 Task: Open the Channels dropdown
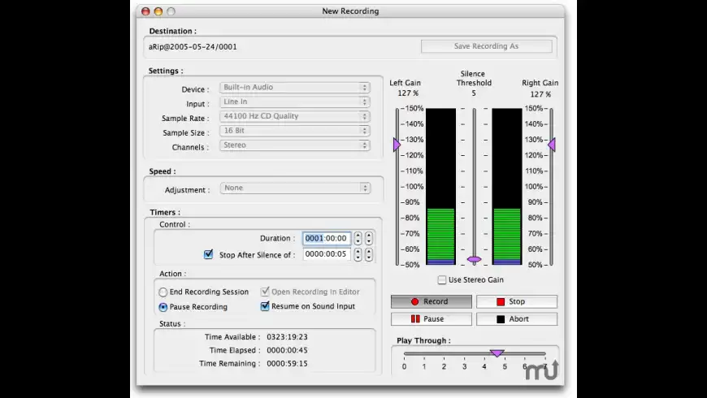[x=295, y=145]
